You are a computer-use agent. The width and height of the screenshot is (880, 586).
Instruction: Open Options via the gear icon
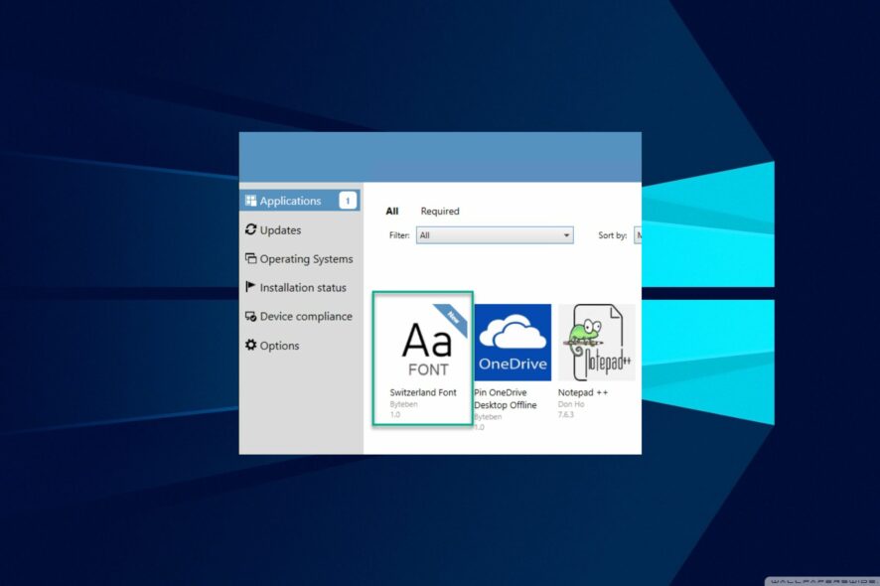pos(251,345)
